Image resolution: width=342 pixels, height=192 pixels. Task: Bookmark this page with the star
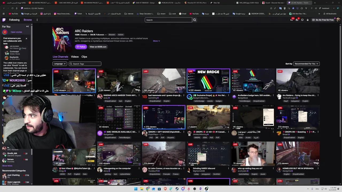[271, 8]
